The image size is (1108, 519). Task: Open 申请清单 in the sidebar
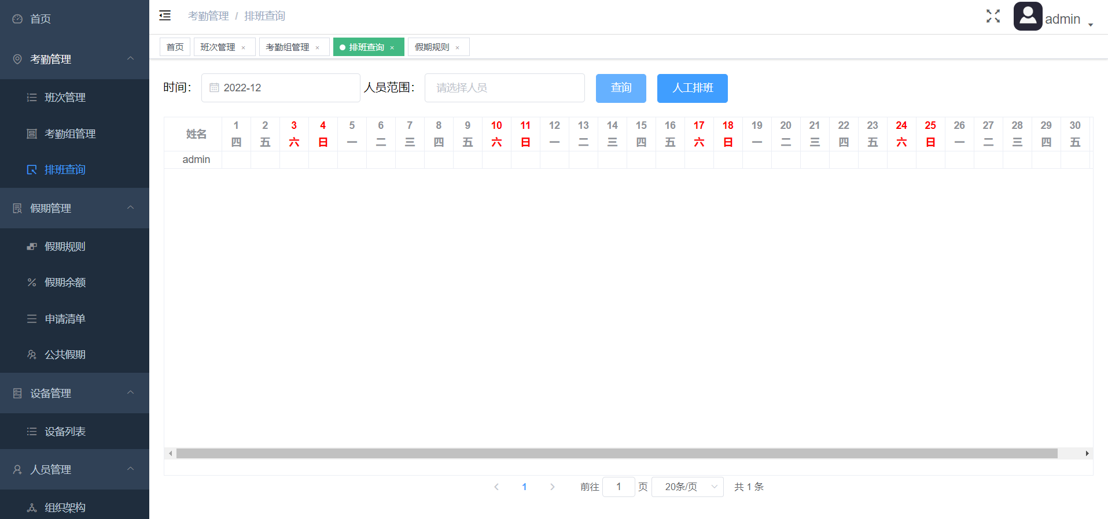75,318
